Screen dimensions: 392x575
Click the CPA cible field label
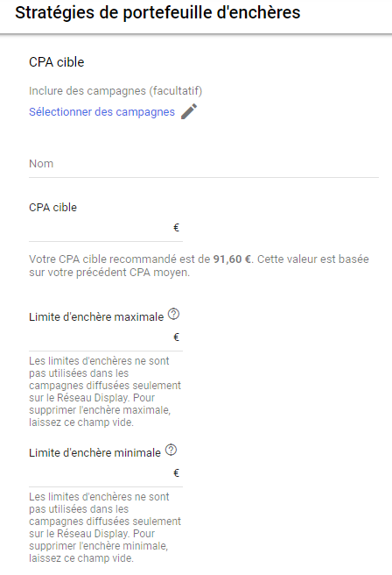point(52,208)
